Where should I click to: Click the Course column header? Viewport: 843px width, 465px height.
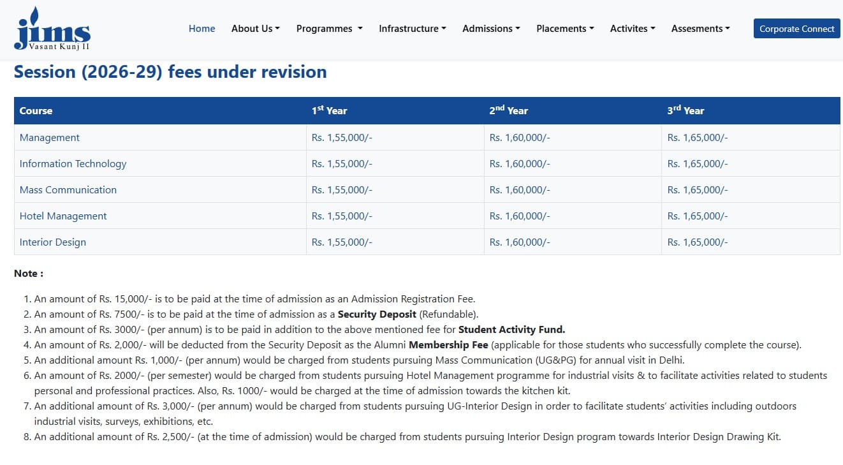click(36, 111)
